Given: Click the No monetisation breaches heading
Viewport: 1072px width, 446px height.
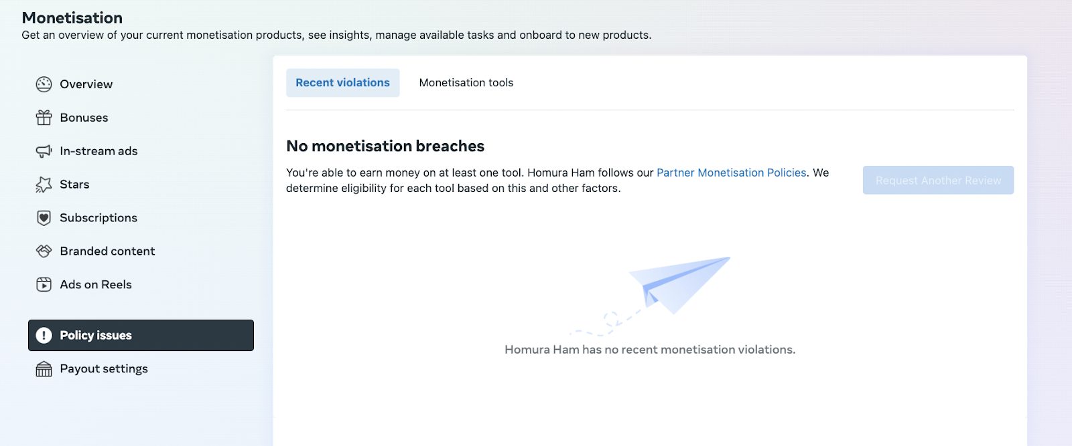Looking at the screenshot, I should [x=385, y=146].
